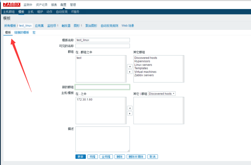This screenshot has height=165, width=251.
Task: Go to 维护 submenu item
Action: (x=40, y=12)
